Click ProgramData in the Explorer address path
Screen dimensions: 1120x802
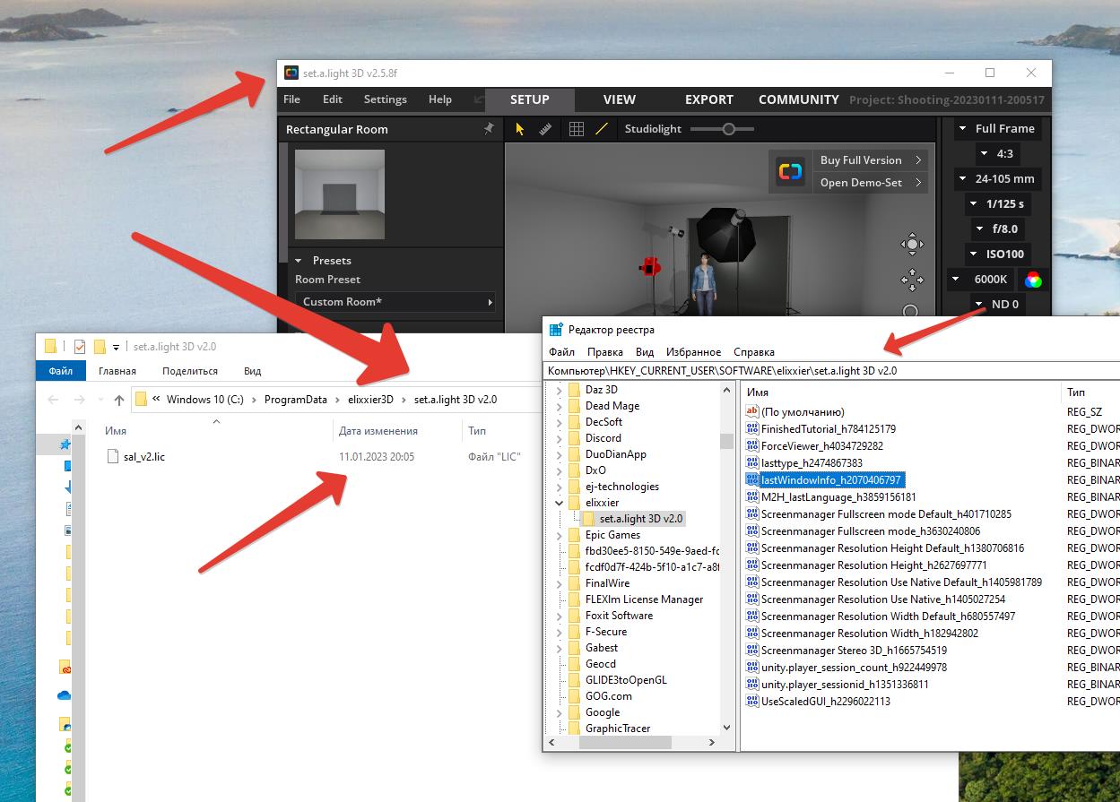(296, 400)
